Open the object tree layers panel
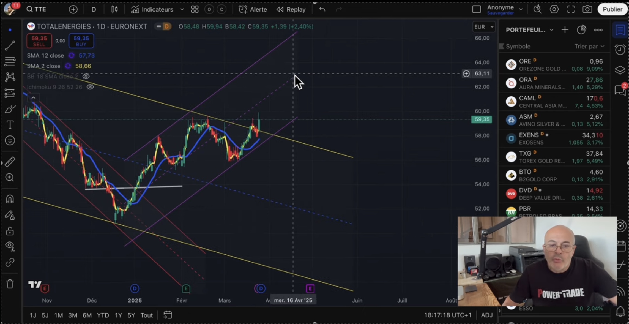 coord(620,70)
